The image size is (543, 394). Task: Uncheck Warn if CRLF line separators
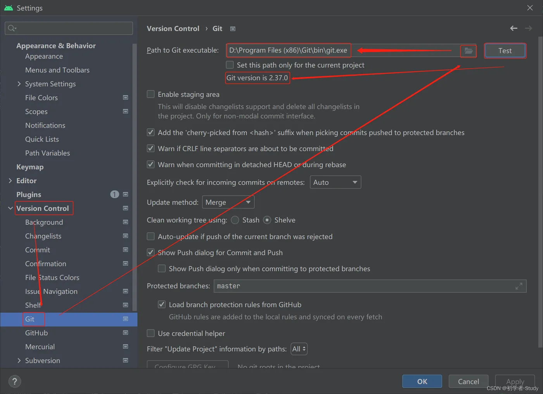coord(151,148)
